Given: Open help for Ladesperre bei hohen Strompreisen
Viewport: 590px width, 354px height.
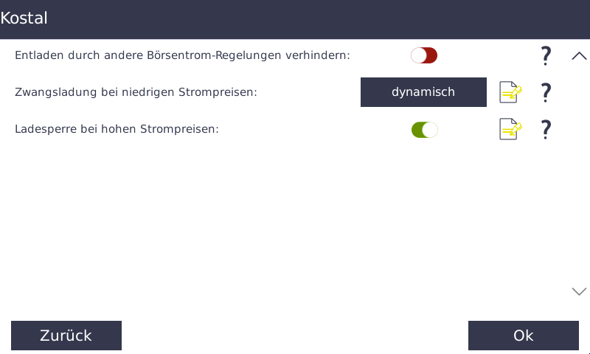Looking at the screenshot, I should click(x=546, y=129).
